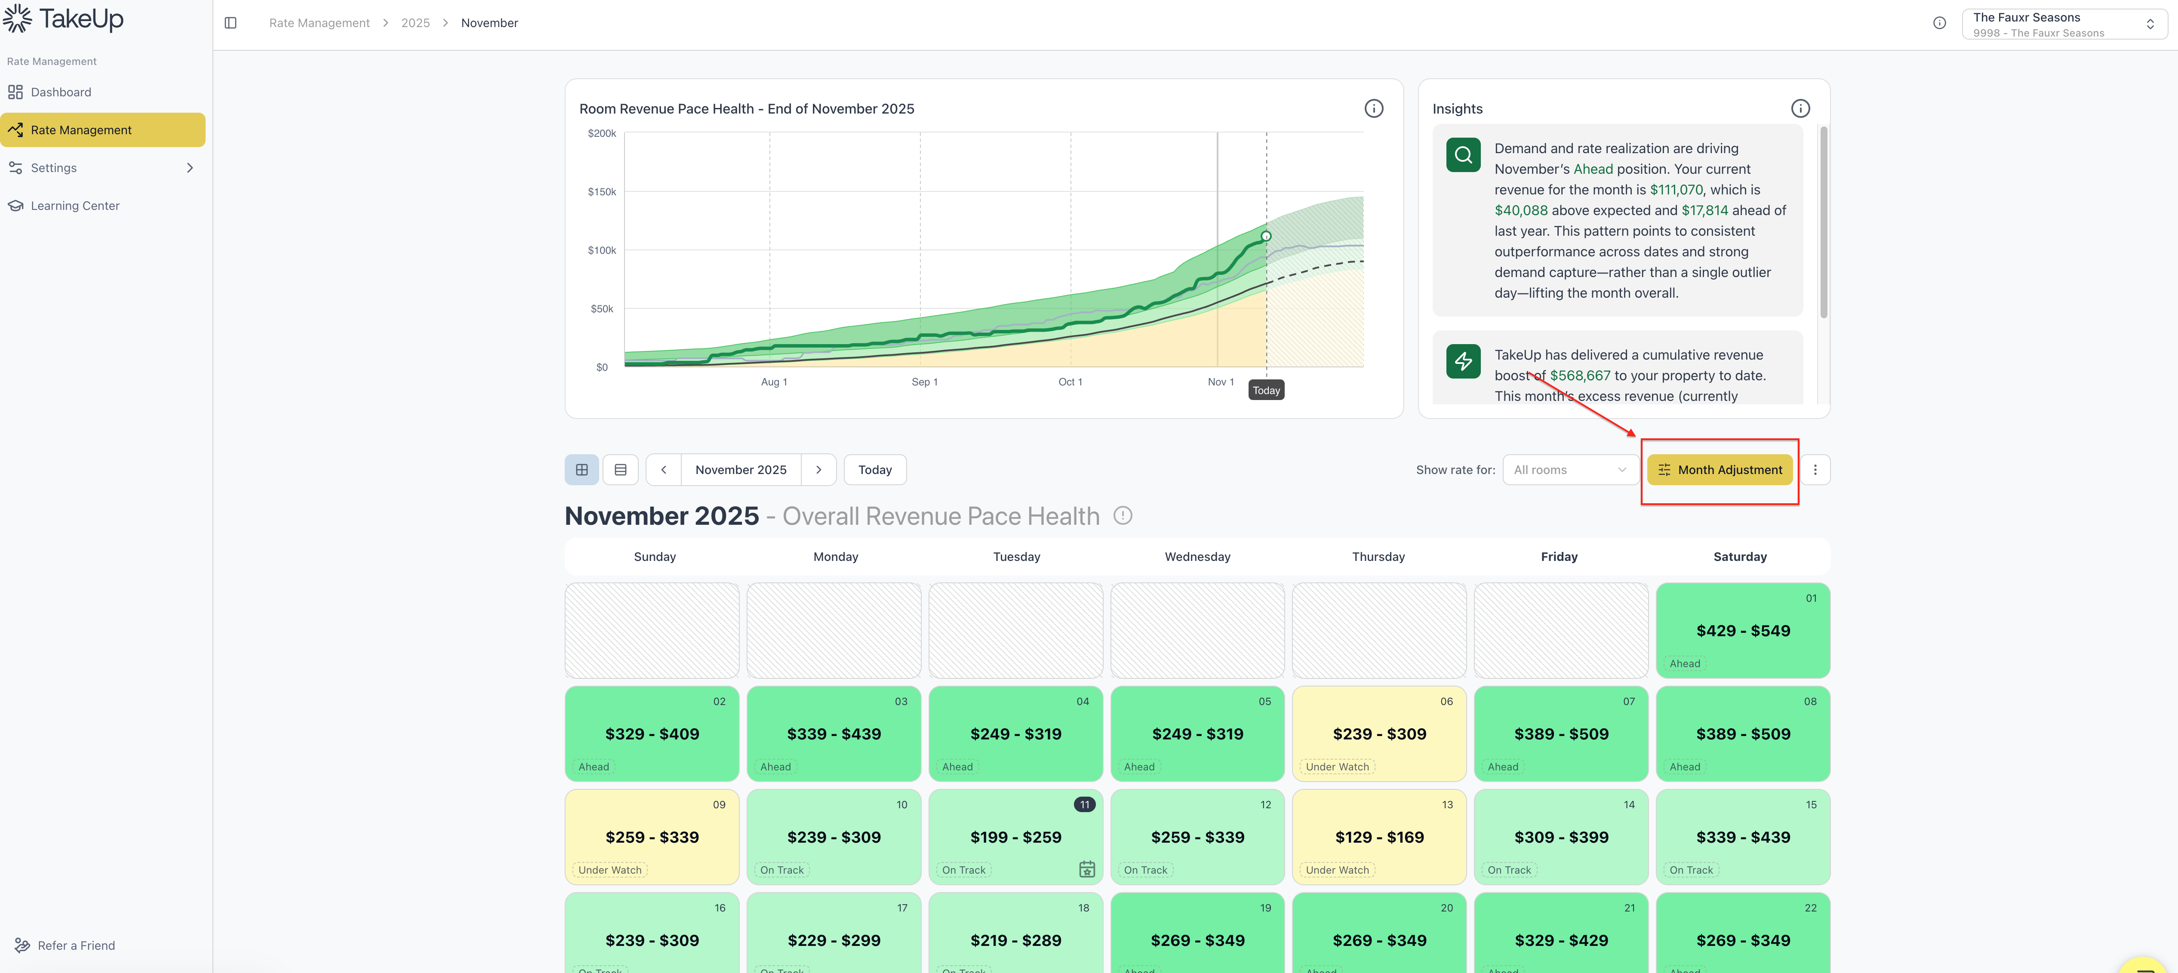The image size is (2178, 973).
Task: Go to next month arrow
Action: click(818, 470)
